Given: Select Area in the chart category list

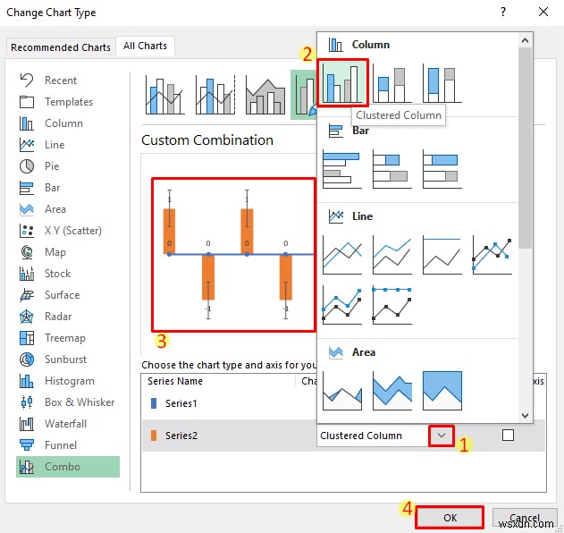Looking at the screenshot, I should tap(68, 209).
